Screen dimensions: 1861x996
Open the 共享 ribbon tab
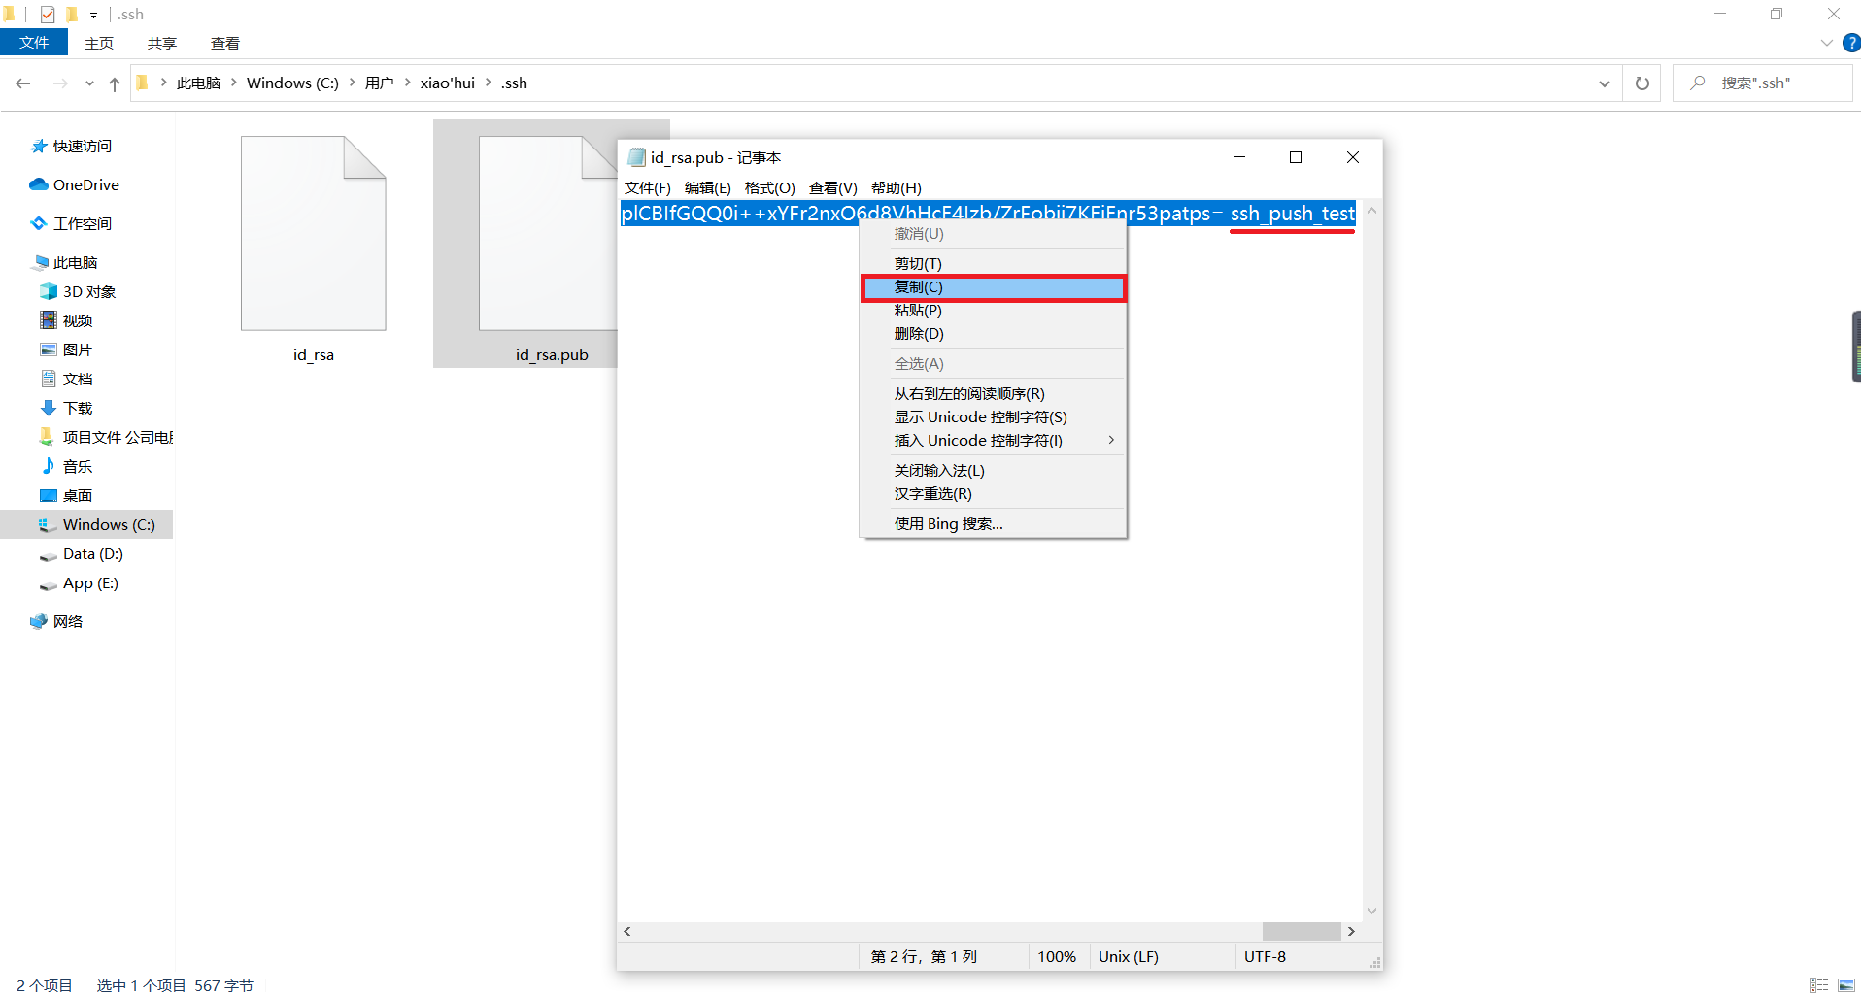coord(162,43)
